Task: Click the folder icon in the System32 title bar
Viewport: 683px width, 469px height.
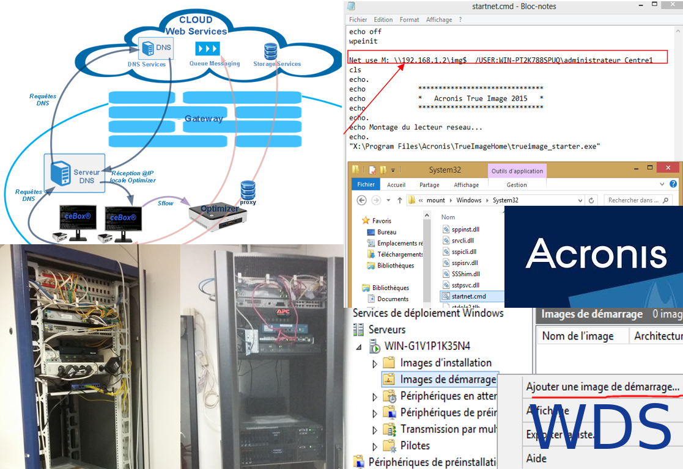Action: coord(355,170)
